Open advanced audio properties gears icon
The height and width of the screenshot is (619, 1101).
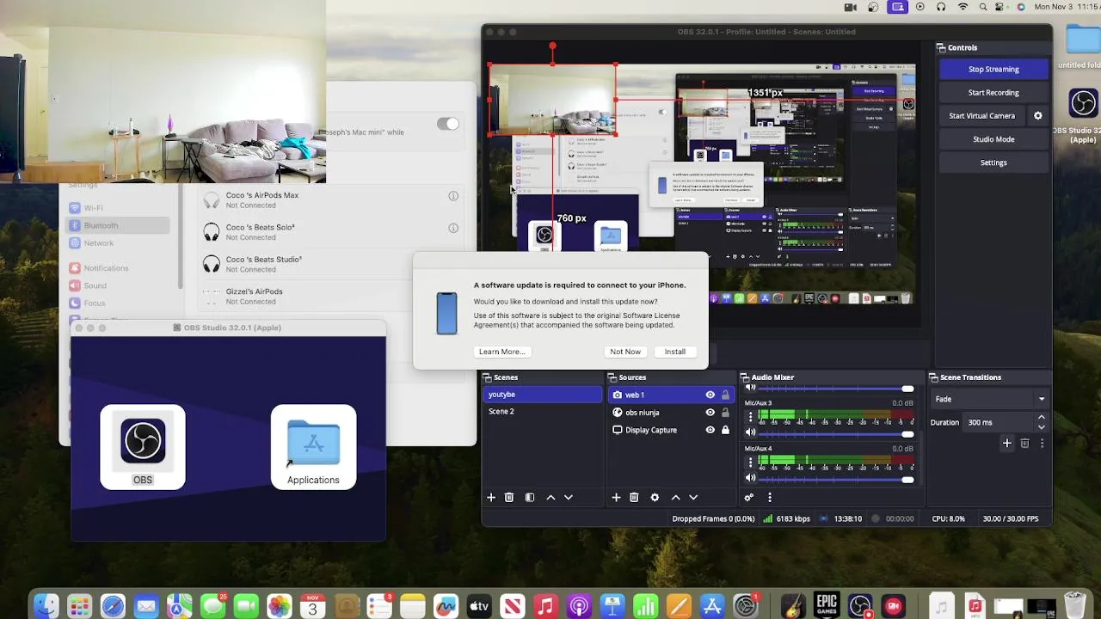coord(748,497)
